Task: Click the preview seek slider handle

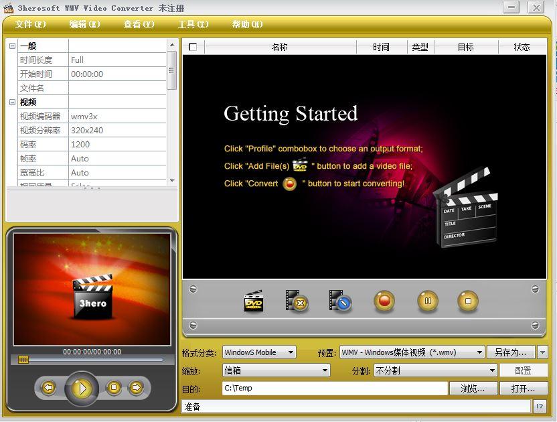Action: point(23,360)
